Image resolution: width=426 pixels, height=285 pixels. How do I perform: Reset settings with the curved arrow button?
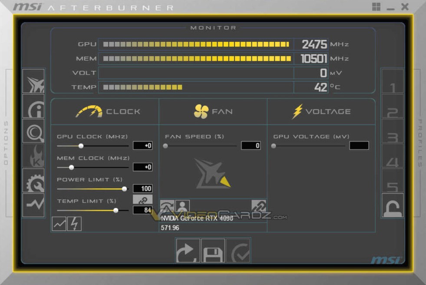188,251
